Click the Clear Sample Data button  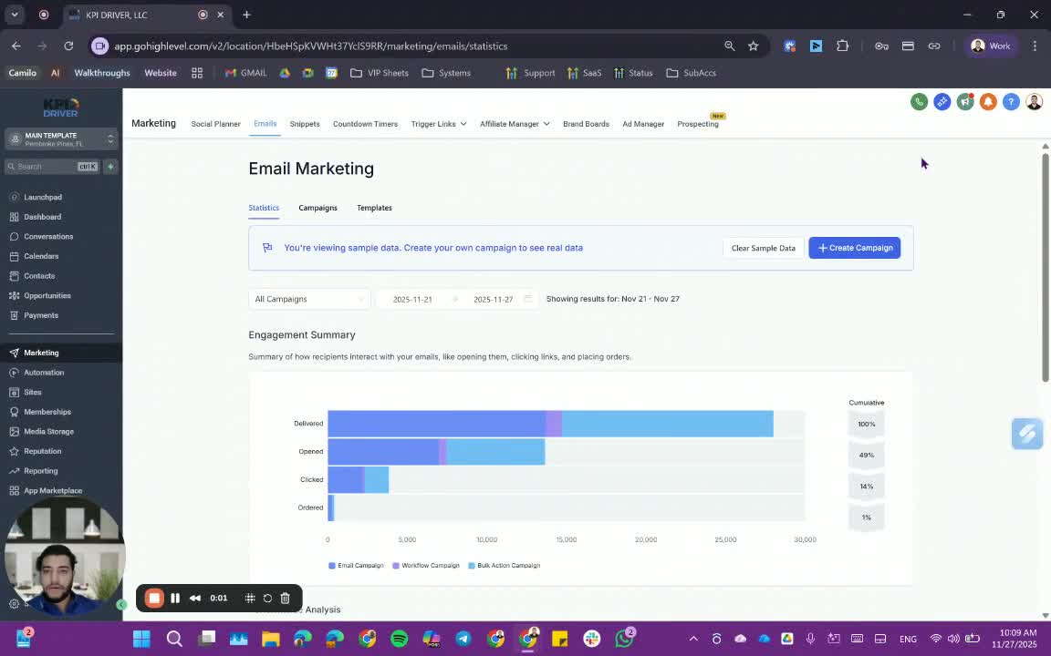point(763,248)
